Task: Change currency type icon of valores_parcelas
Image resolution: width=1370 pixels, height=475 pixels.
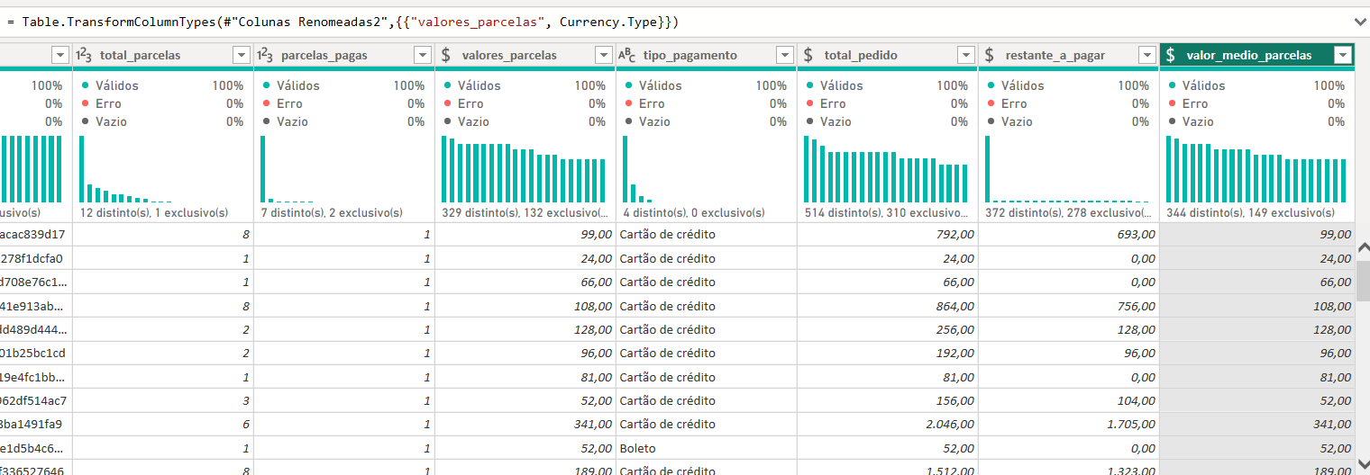Action: coord(446,55)
